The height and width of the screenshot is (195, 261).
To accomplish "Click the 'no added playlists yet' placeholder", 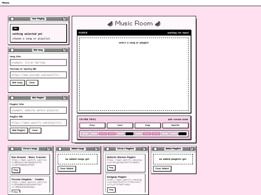I will [173, 159].
